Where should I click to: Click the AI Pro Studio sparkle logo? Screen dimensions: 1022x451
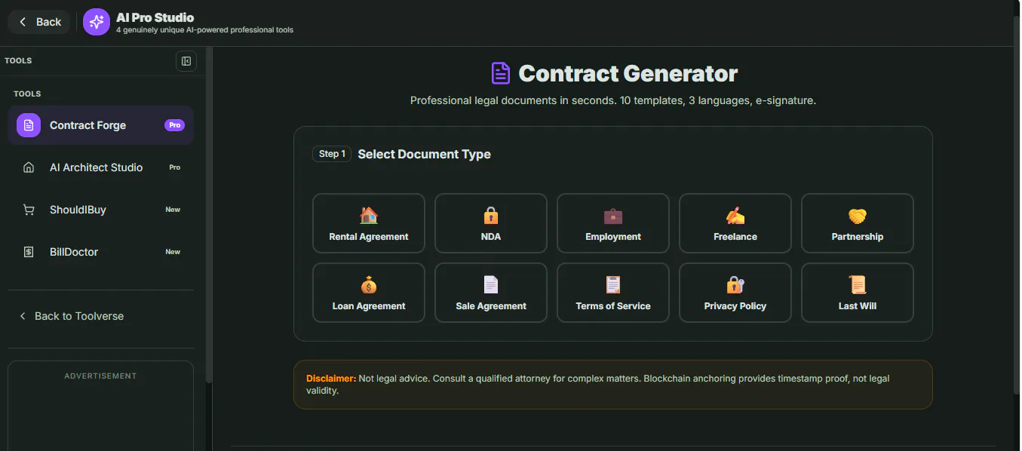tap(97, 22)
